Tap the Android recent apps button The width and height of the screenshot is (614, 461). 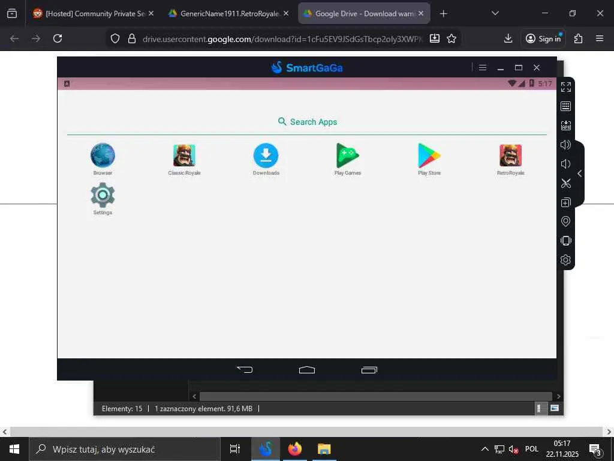[369, 369]
